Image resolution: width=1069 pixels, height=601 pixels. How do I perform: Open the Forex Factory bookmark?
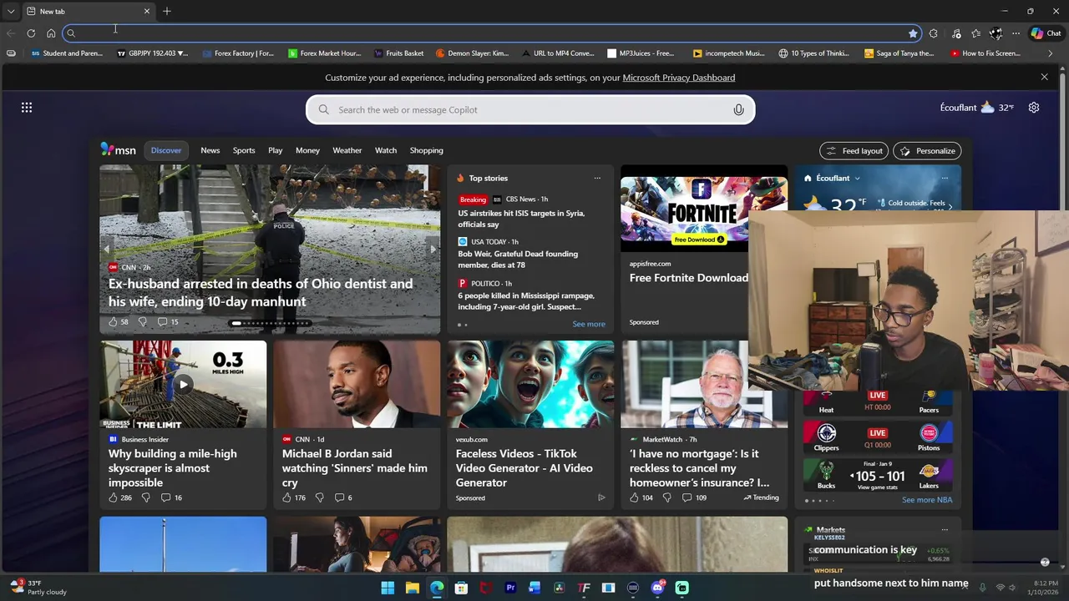[238, 53]
